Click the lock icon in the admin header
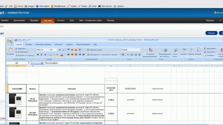The height and width of the screenshot is (125, 223). [x=215, y=12]
